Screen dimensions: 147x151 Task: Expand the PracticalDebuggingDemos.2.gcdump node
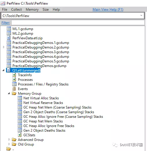(4, 47)
